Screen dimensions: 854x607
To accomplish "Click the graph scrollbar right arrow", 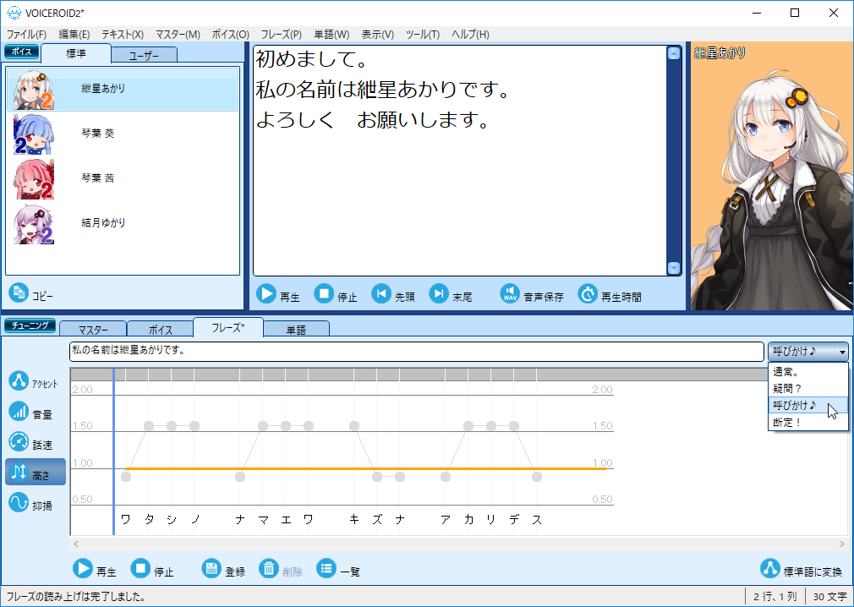I will pyautogui.click(x=842, y=544).
